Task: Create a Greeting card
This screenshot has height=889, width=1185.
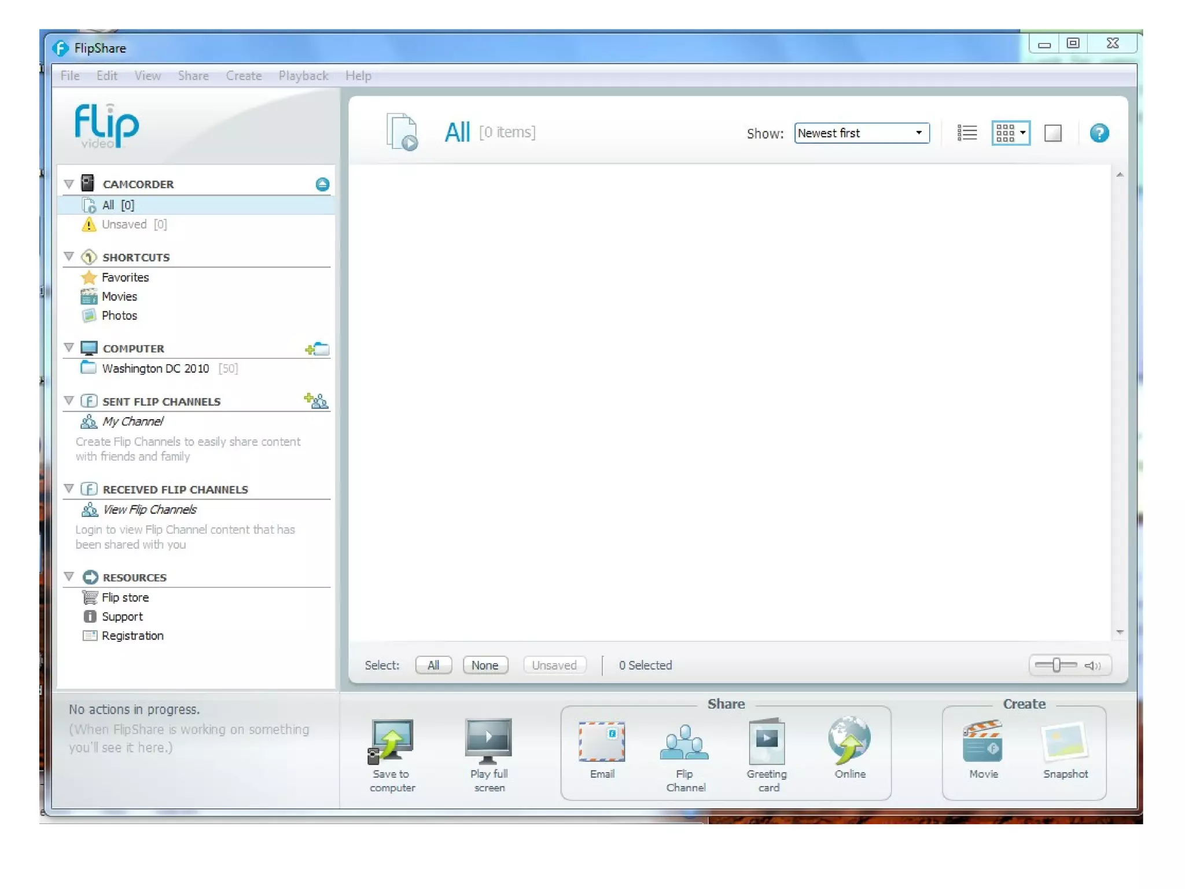Action: pyautogui.click(x=767, y=741)
